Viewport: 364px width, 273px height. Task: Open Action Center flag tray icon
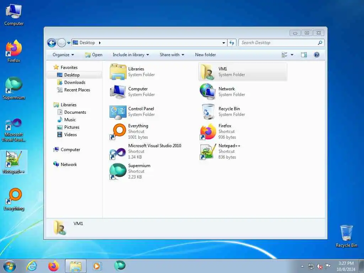click(328, 266)
